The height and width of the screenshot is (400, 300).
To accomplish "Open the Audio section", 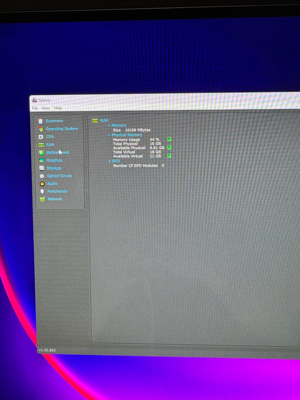I will pyautogui.click(x=52, y=184).
